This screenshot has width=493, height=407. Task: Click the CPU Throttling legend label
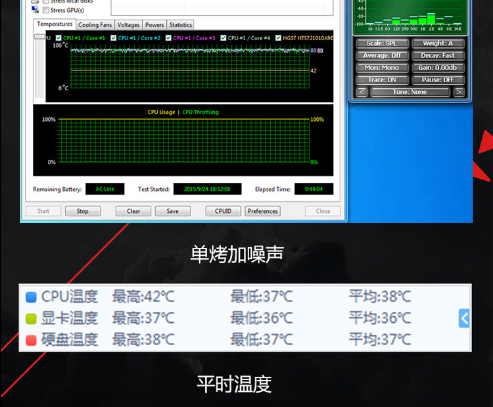[x=200, y=112]
